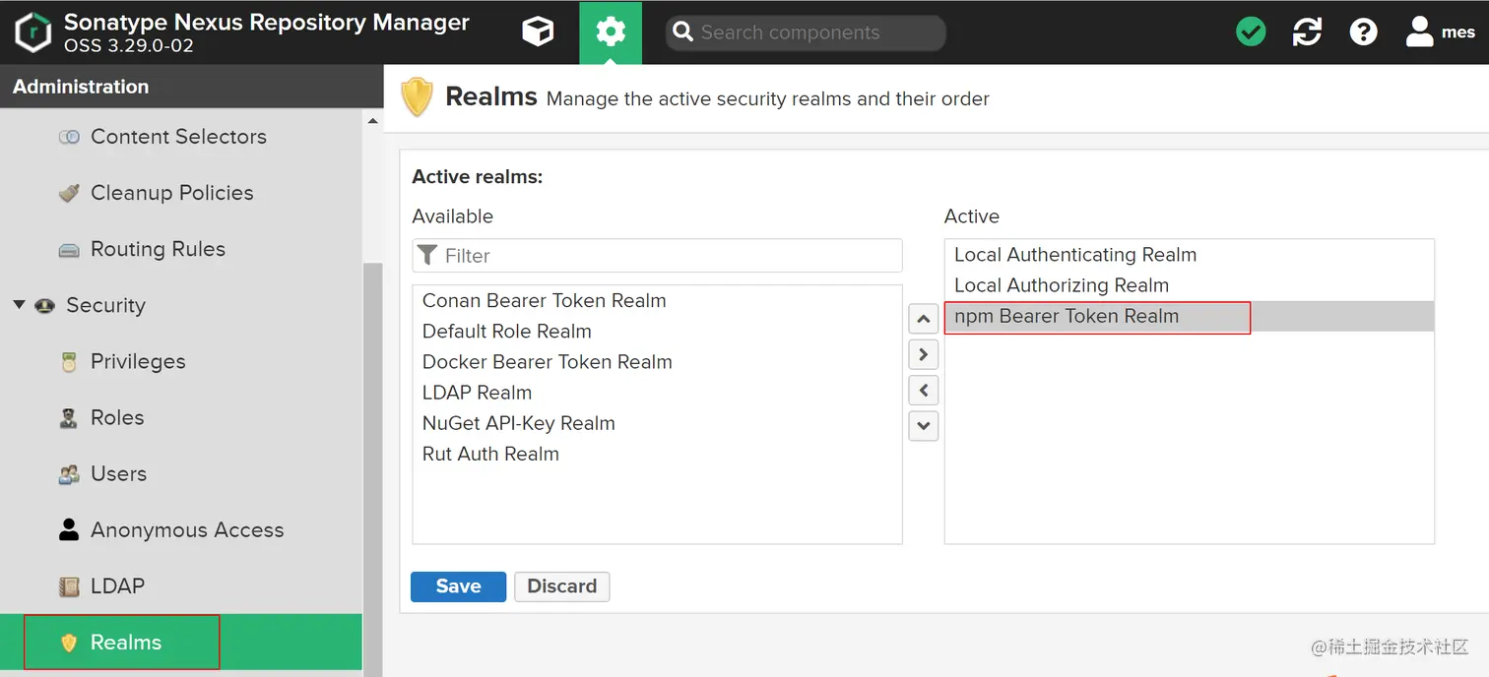Click the Sonatype Nexus logo icon
1489x677 pixels.
[x=32, y=32]
